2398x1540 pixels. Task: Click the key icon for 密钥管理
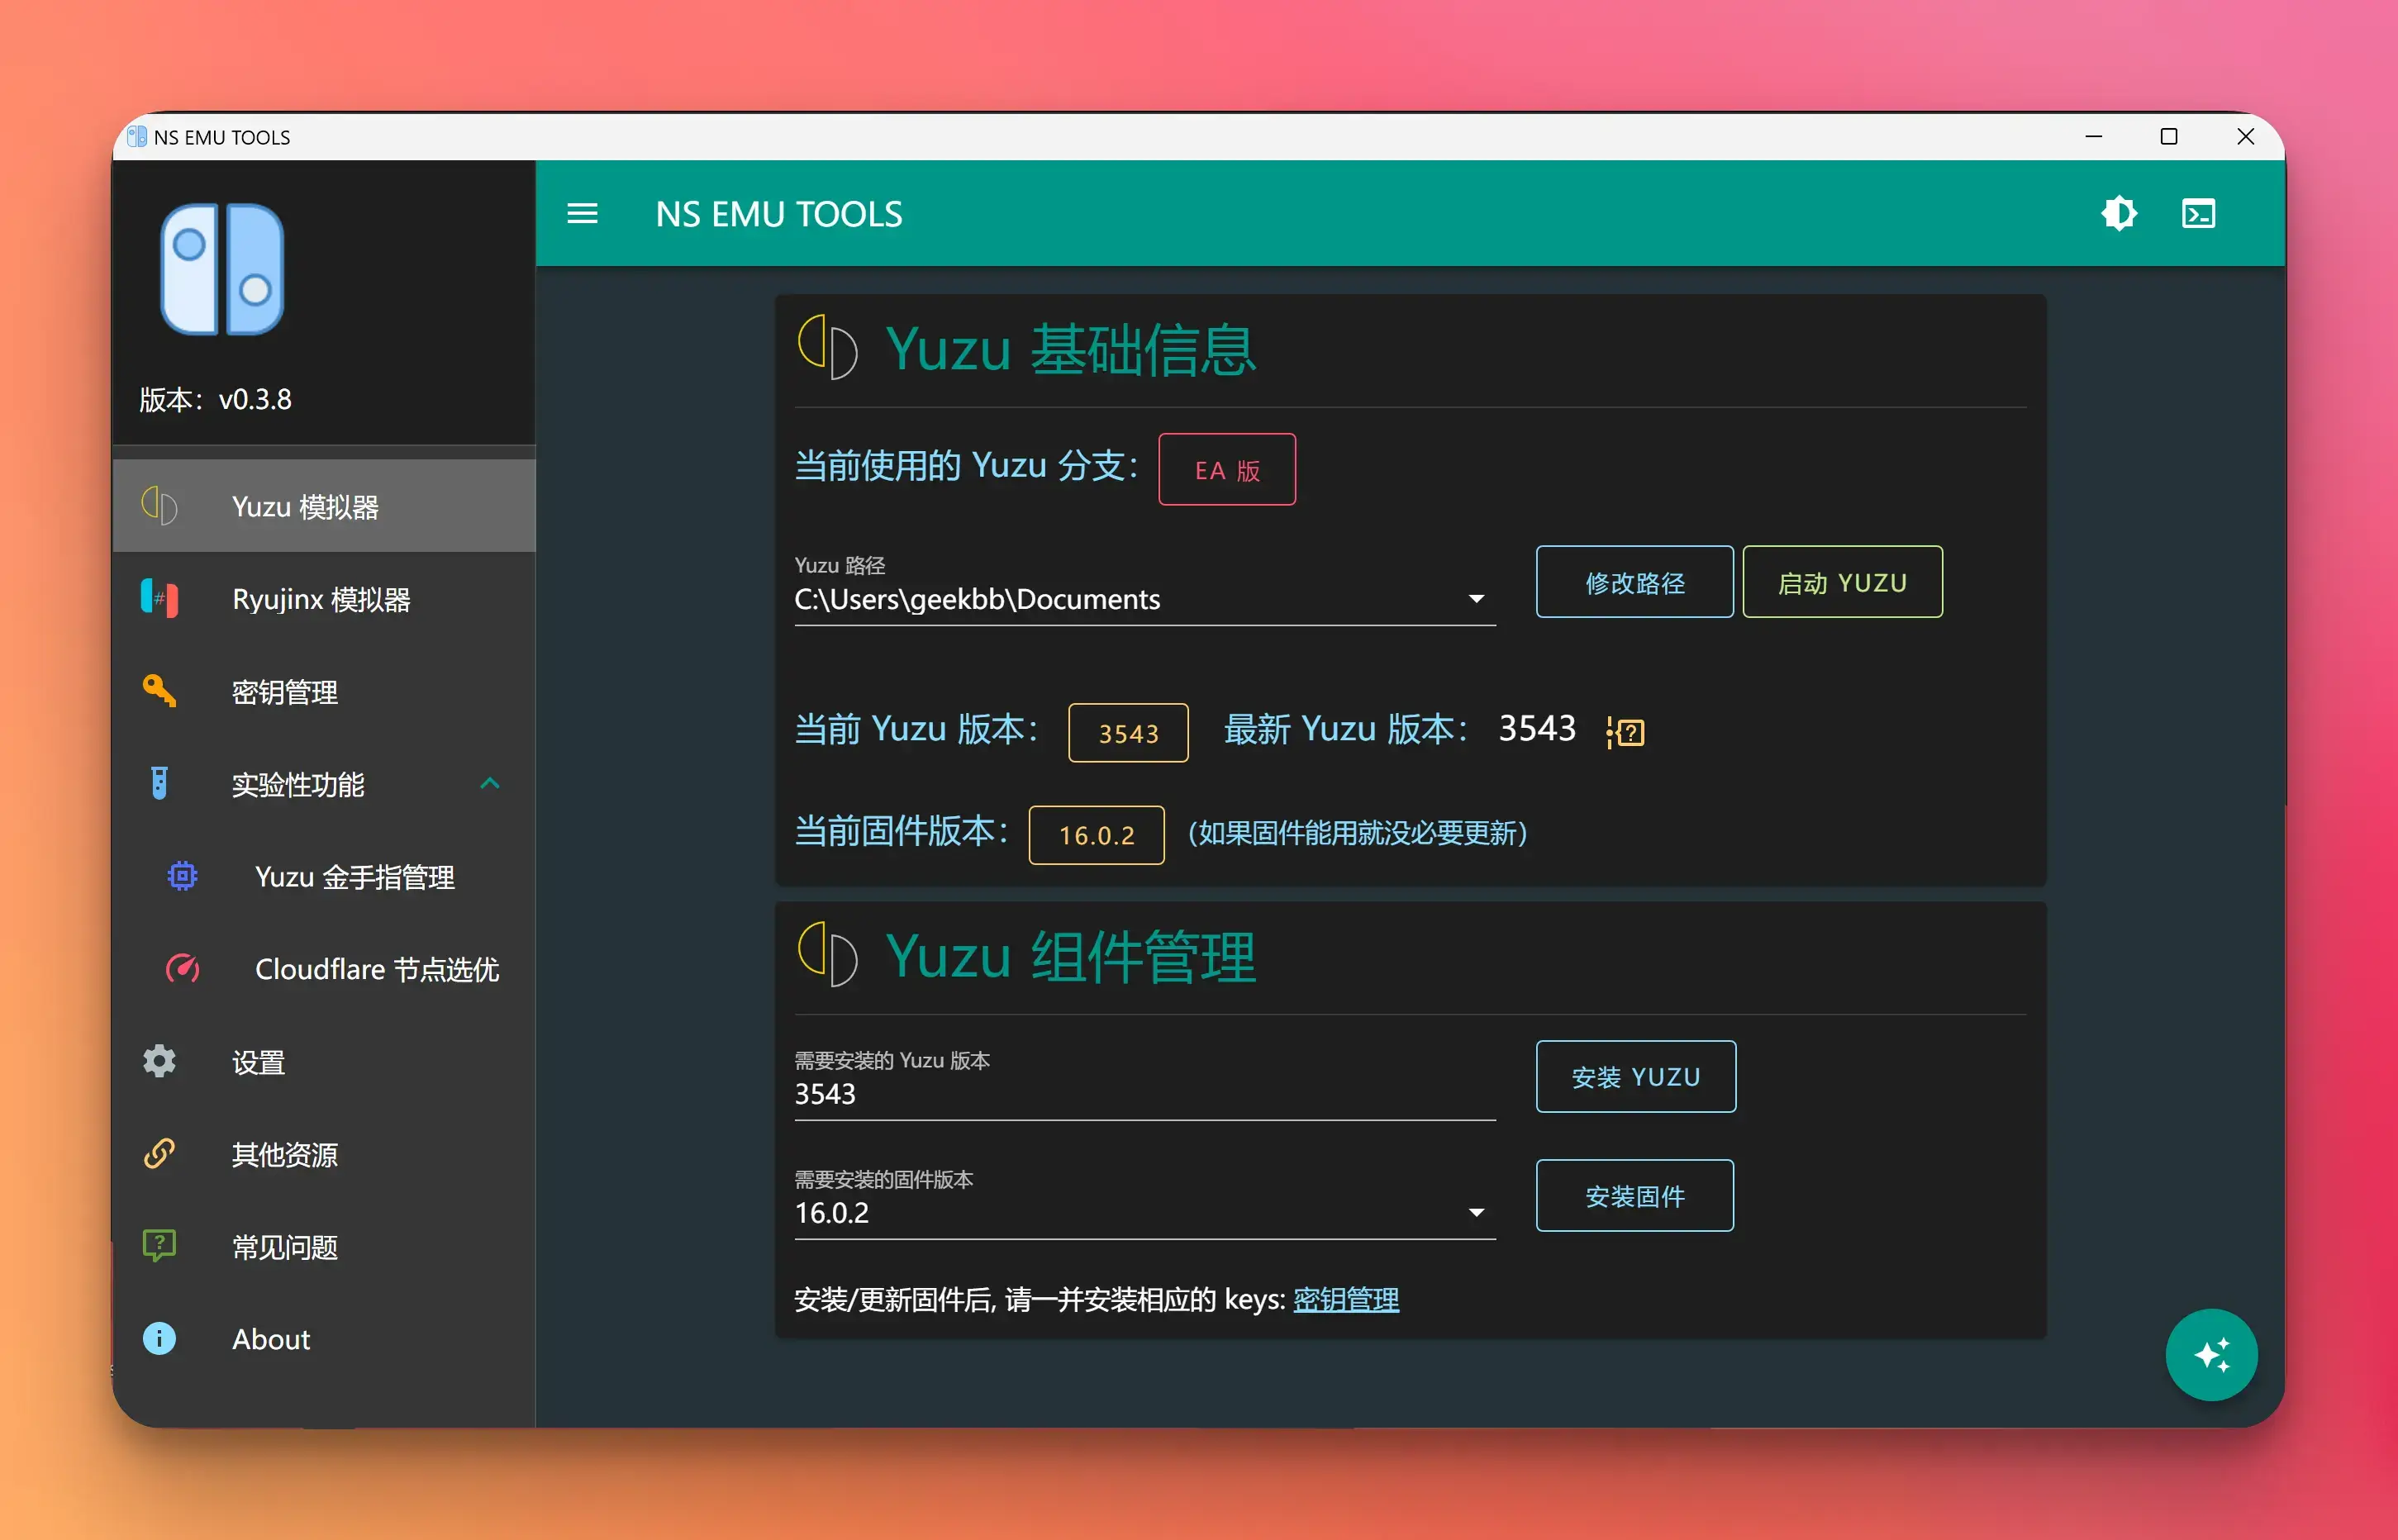[159, 690]
